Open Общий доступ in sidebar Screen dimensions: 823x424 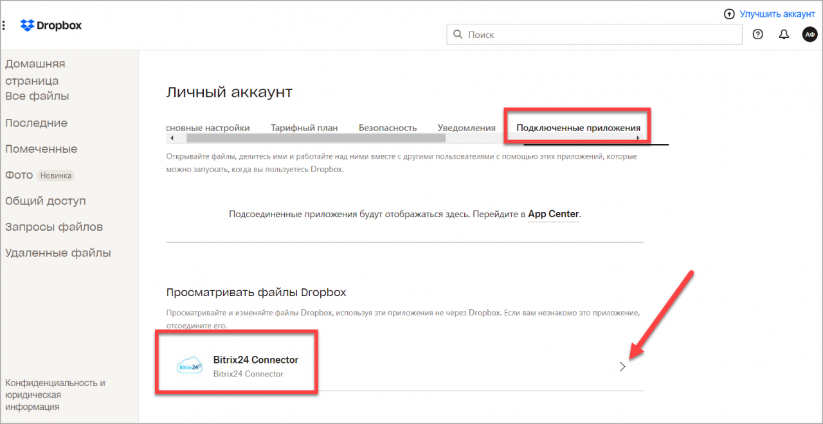click(x=46, y=201)
